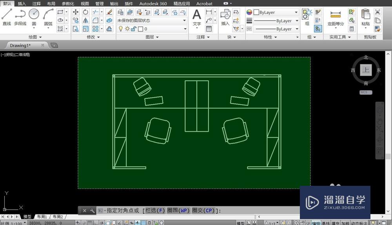The image size is (392, 225).
Task: Select the Line (直线) drawing tool
Action: click(x=7, y=17)
